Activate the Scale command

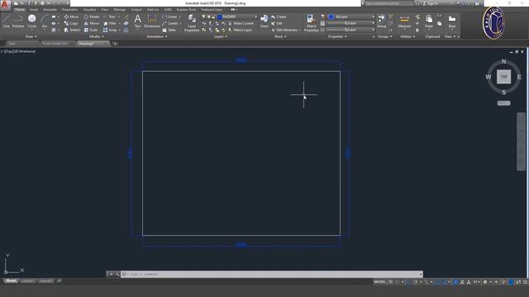pyautogui.click(x=91, y=30)
